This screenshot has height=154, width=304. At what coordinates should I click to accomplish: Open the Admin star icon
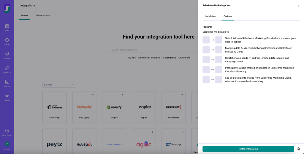(7, 97)
